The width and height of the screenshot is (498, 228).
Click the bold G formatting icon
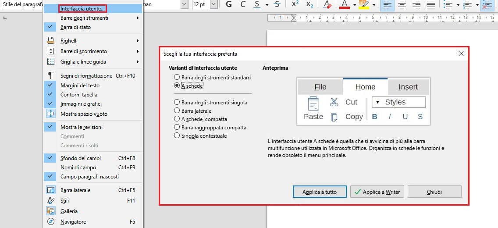(x=228, y=4)
